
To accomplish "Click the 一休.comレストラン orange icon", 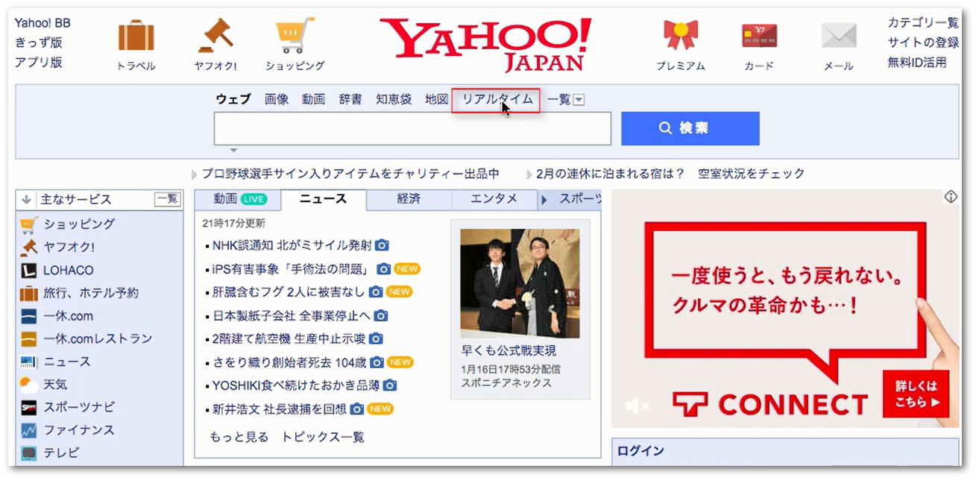I will [x=29, y=339].
